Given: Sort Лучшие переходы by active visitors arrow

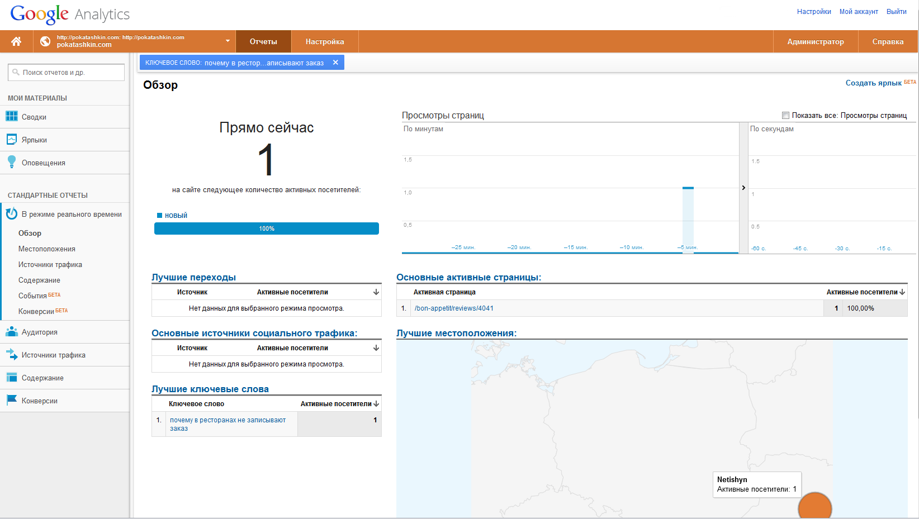Looking at the screenshot, I should click(376, 292).
